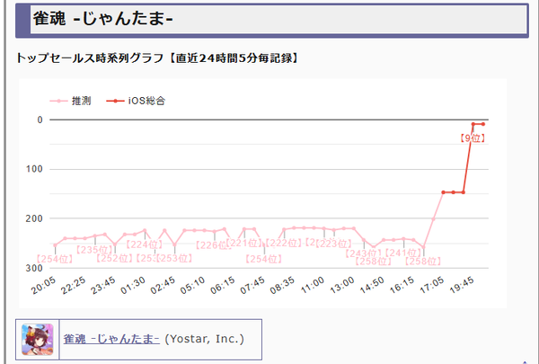
Task: Click the 01:30 x-axis time label
Action: [133, 286]
